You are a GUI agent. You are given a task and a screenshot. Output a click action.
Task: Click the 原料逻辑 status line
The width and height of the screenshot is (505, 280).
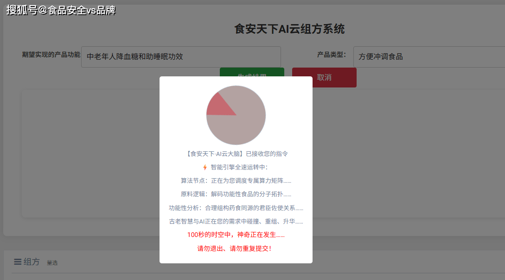click(236, 194)
